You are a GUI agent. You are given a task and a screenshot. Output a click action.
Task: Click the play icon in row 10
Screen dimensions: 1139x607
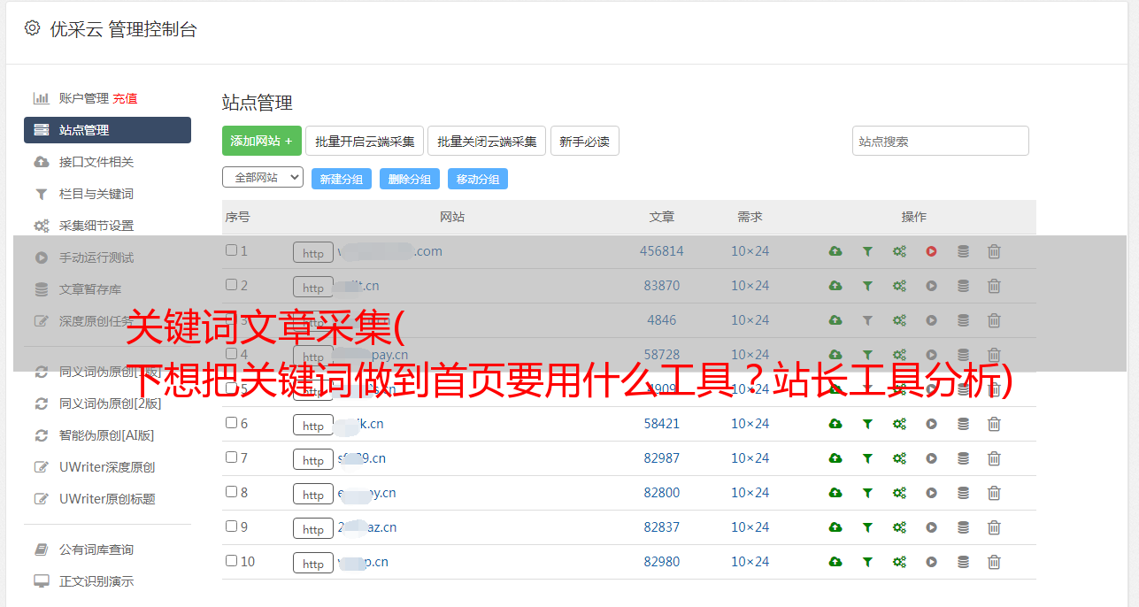click(931, 562)
